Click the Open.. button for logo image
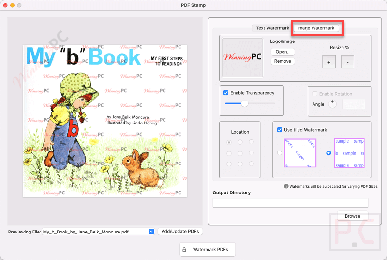 (x=283, y=52)
